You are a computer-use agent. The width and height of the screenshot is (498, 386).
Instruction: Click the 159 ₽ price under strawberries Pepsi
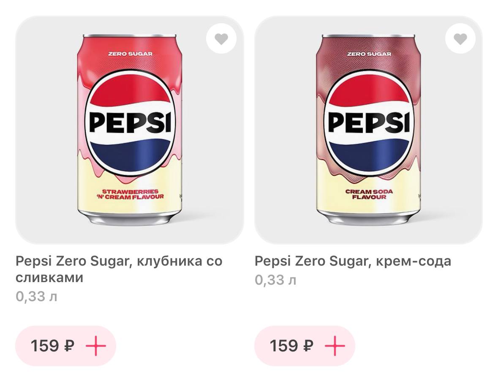pyautogui.click(x=52, y=346)
